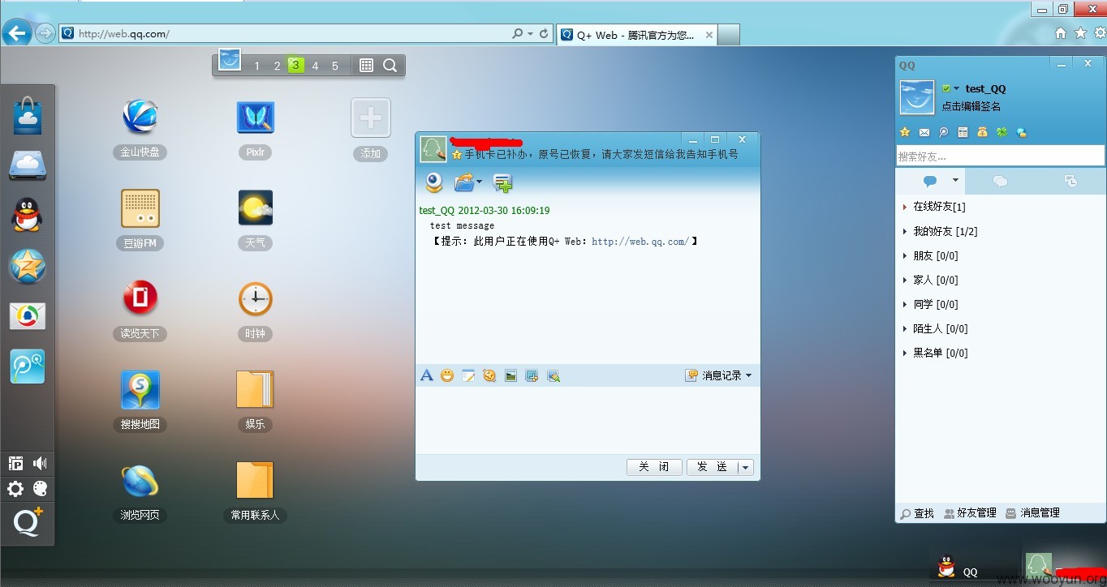1107x587 pixels.
Task: Open the online status dropdown beside test_QQ
Action: tap(956, 88)
